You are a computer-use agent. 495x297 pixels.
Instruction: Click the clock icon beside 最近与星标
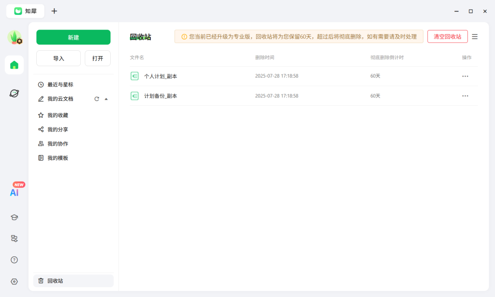[41, 85]
